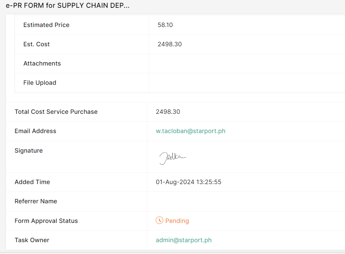
Task: Select the Estimated Price value 58.10
Action: point(165,25)
